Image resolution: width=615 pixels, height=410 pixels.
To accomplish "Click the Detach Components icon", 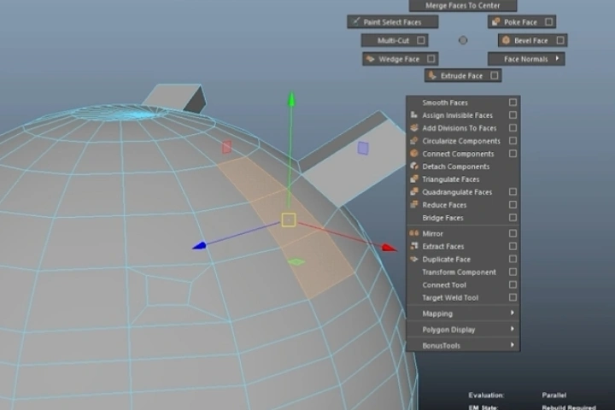I will (x=413, y=167).
